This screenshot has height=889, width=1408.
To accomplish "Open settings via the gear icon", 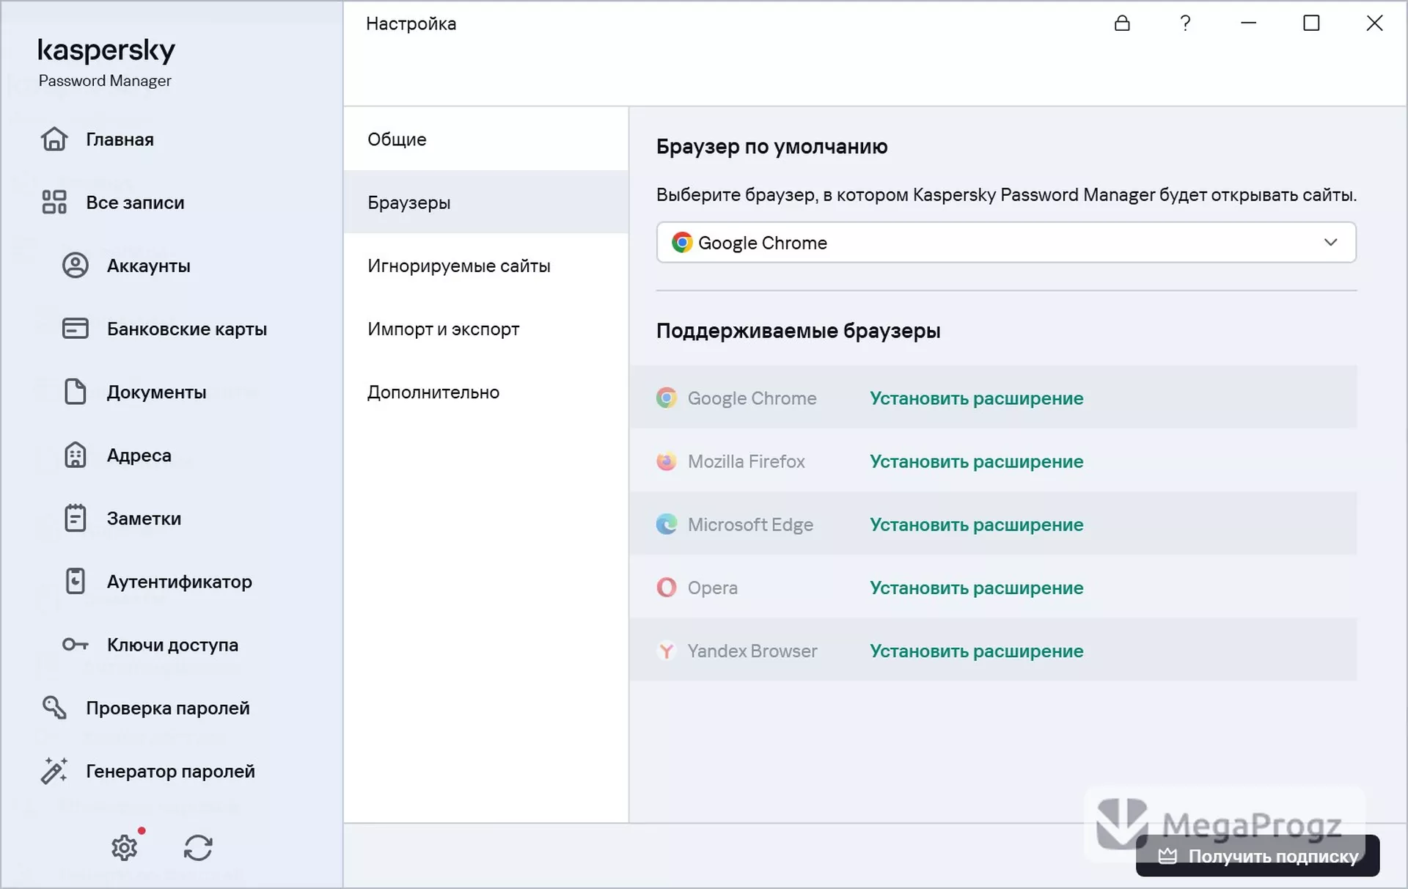I will [x=125, y=847].
